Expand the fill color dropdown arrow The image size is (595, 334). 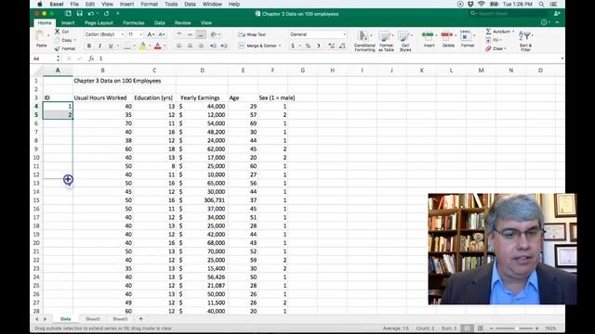[150, 46]
